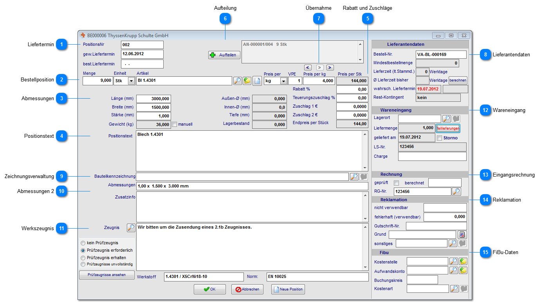Viewport: 541px width, 303px height.
Task: Click yellow folder icon for Aufwandskonto
Action: [463, 270]
